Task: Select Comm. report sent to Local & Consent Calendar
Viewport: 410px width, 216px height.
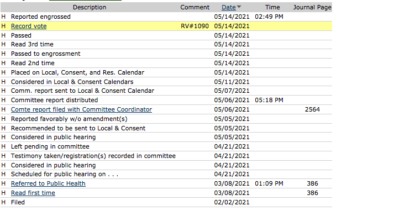Action: coord(83,91)
